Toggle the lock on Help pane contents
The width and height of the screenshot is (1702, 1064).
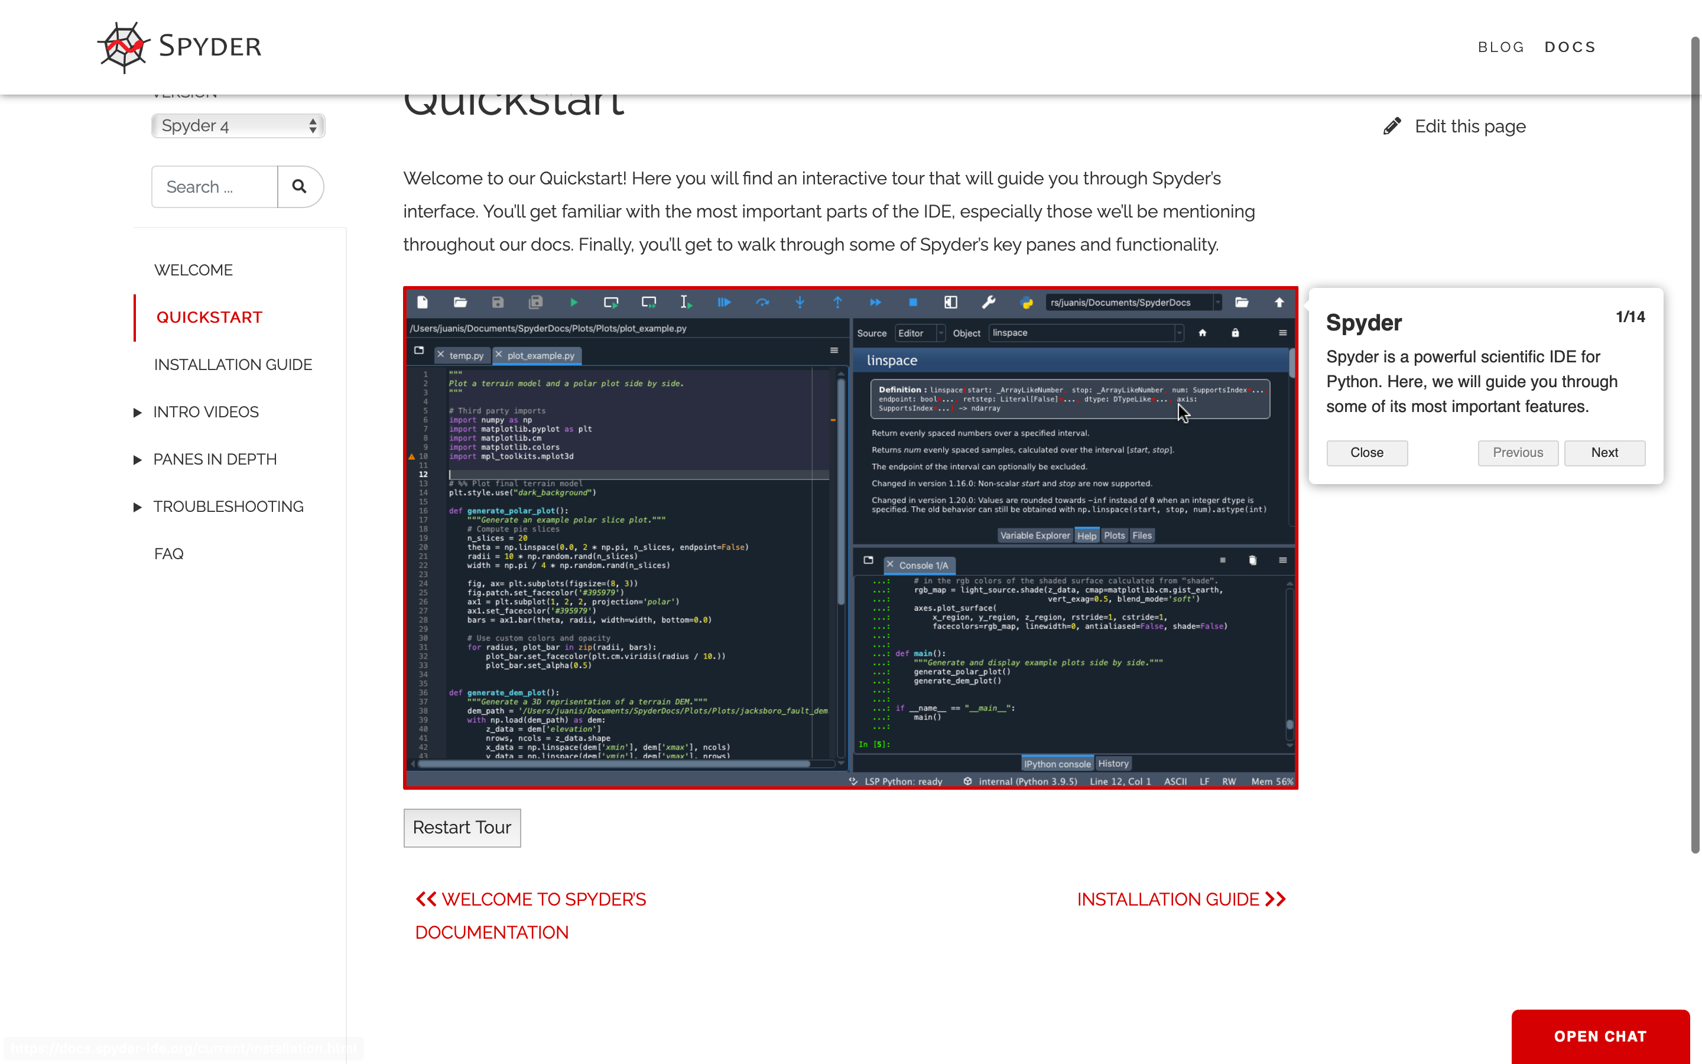[x=1236, y=333]
